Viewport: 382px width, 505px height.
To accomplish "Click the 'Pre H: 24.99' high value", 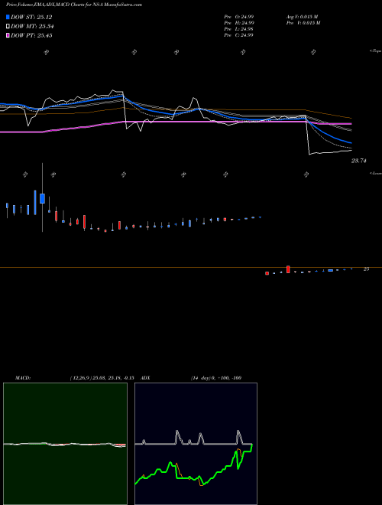I will 239,23.
